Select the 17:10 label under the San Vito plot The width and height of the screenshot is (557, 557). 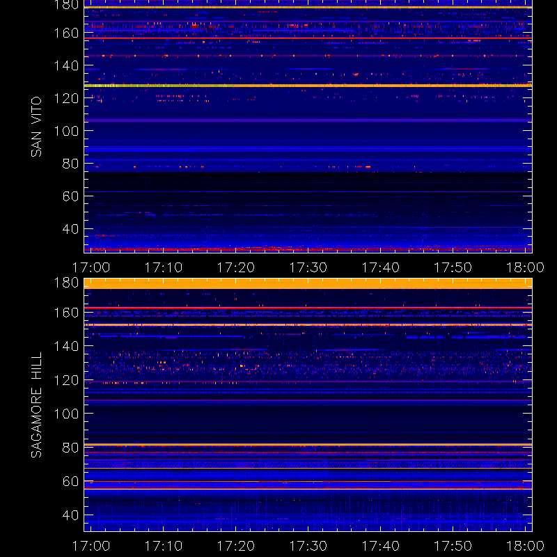[x=164, y=267]
